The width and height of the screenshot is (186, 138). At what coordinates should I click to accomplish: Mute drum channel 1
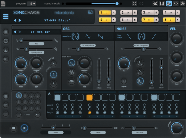113,13
